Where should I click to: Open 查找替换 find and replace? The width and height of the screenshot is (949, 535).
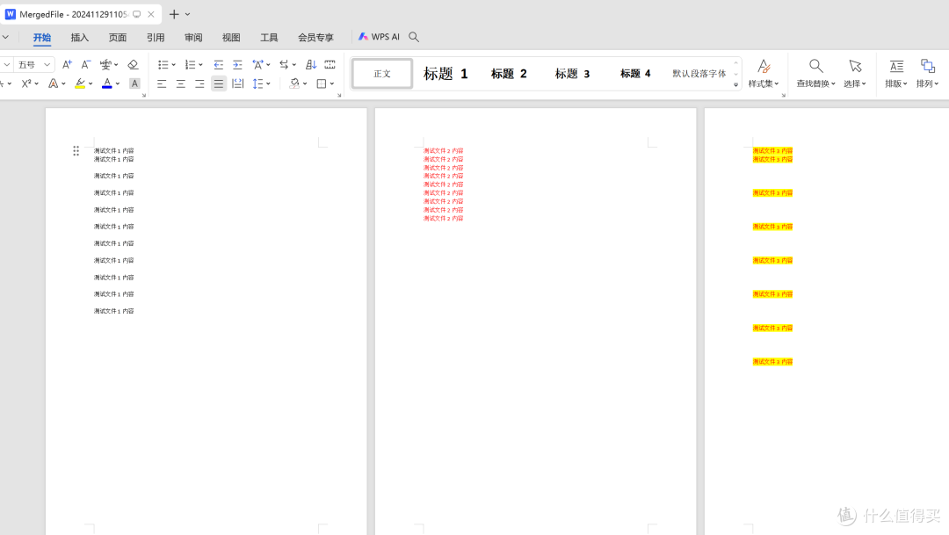[x=815, y=73]
